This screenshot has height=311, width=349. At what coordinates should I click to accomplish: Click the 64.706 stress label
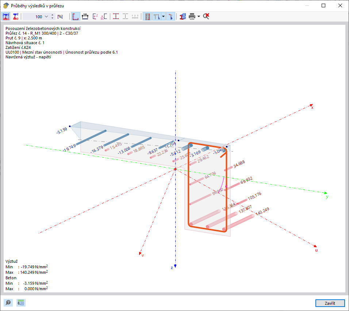pos(210,175)
